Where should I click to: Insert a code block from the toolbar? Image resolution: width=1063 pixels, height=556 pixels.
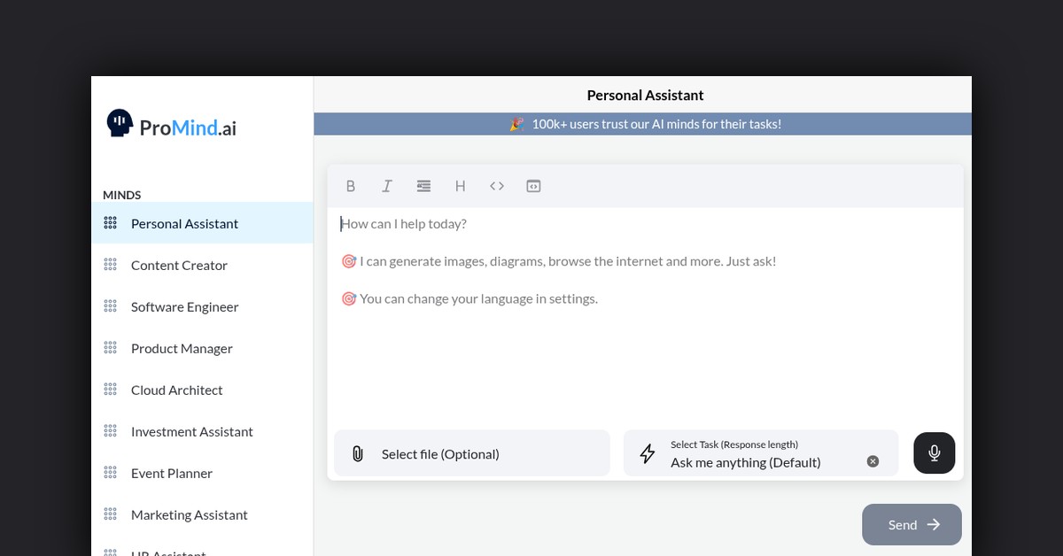coord(533,186)
